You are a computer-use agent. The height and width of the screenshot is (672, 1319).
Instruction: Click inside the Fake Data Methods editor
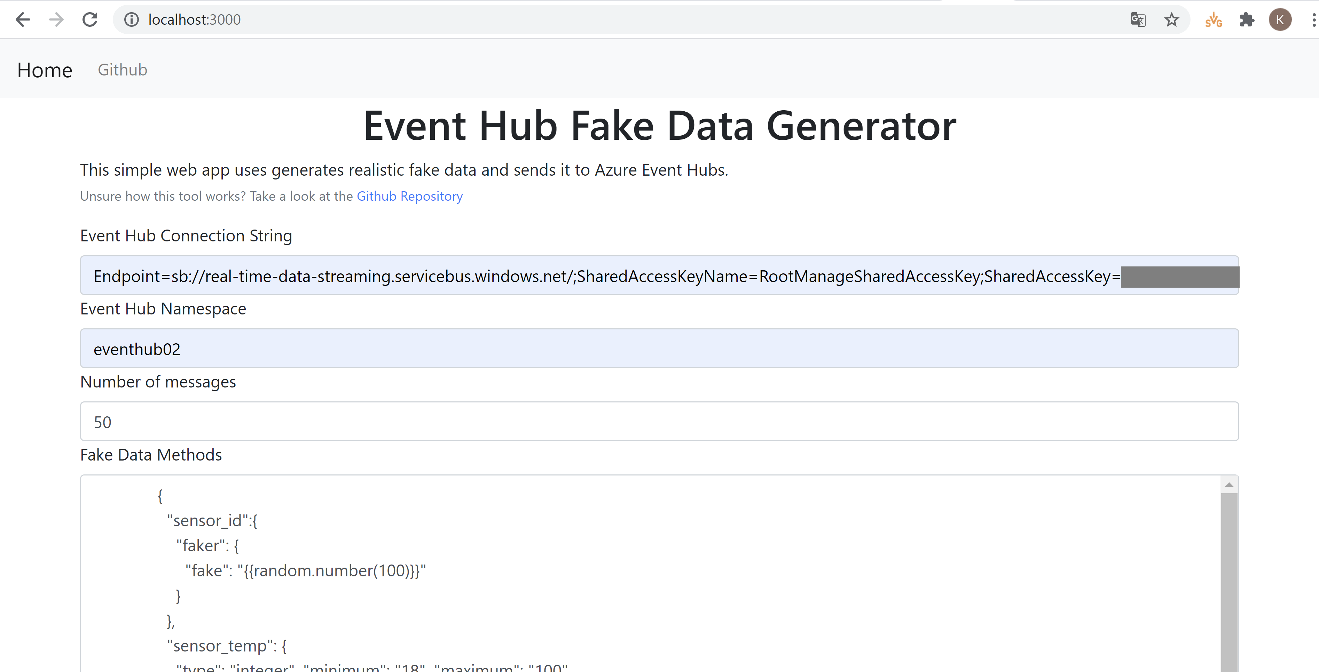coord(614,563)
